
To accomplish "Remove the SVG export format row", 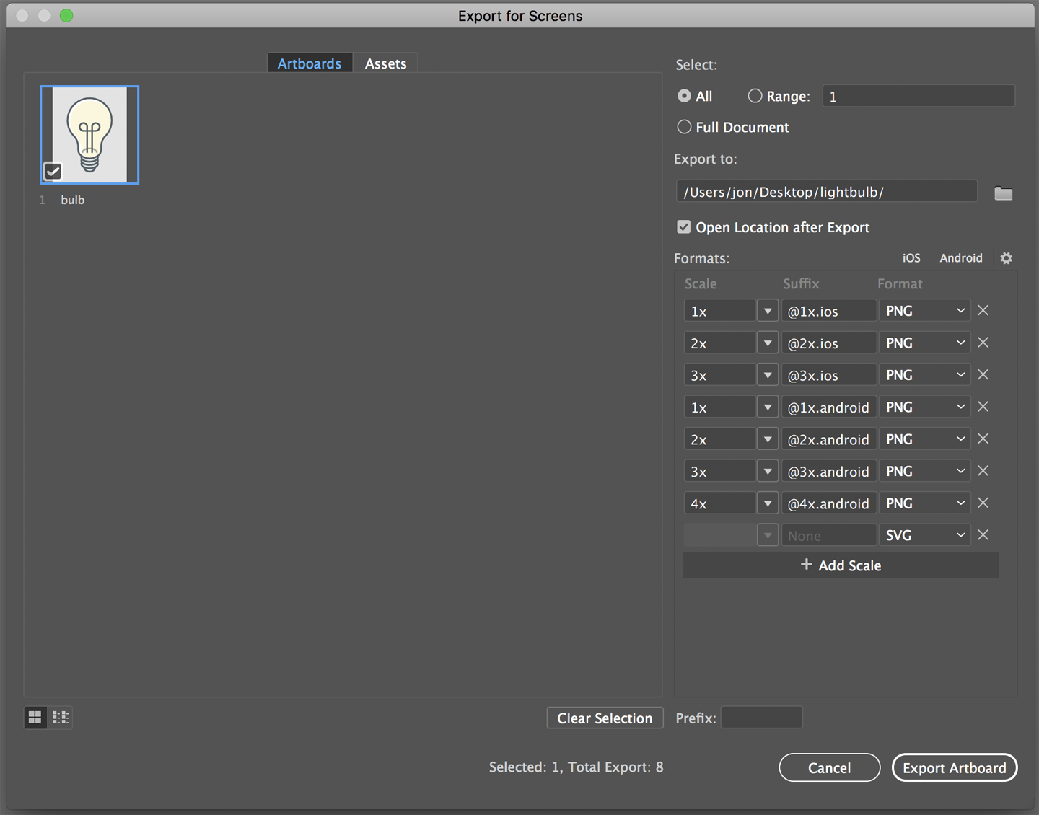I will coord(983,534).
